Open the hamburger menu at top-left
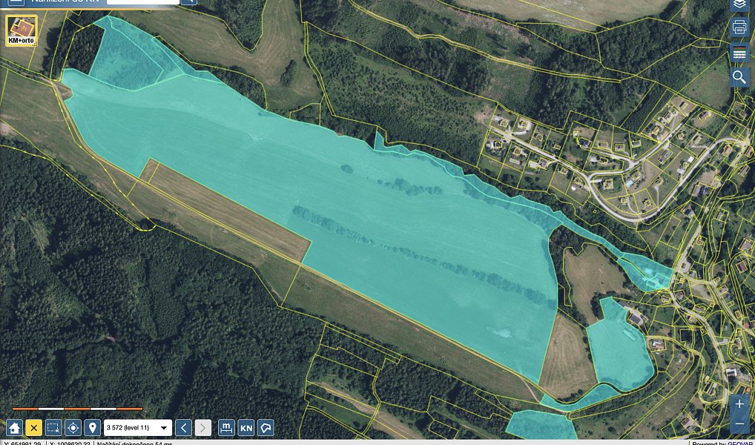Screen dimensions: 755x445 16,2
